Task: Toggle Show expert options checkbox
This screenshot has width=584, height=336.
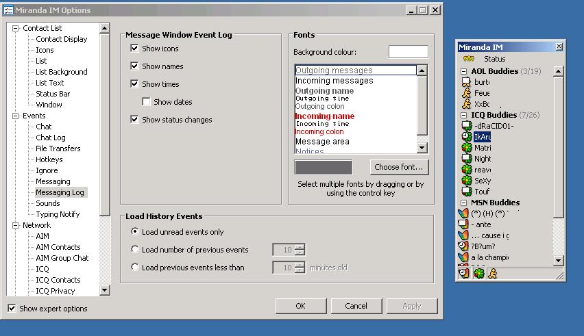Action: tap(12, 309)
